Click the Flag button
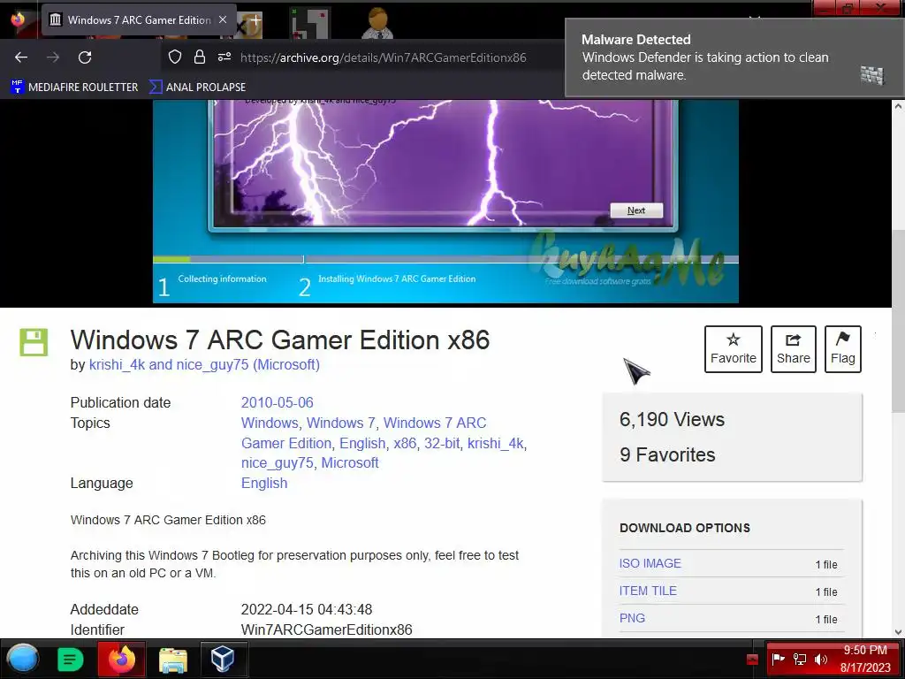905x679 pixels. point(842,348)
